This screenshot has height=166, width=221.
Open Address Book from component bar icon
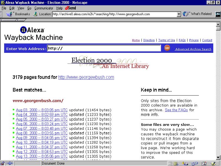204,164
